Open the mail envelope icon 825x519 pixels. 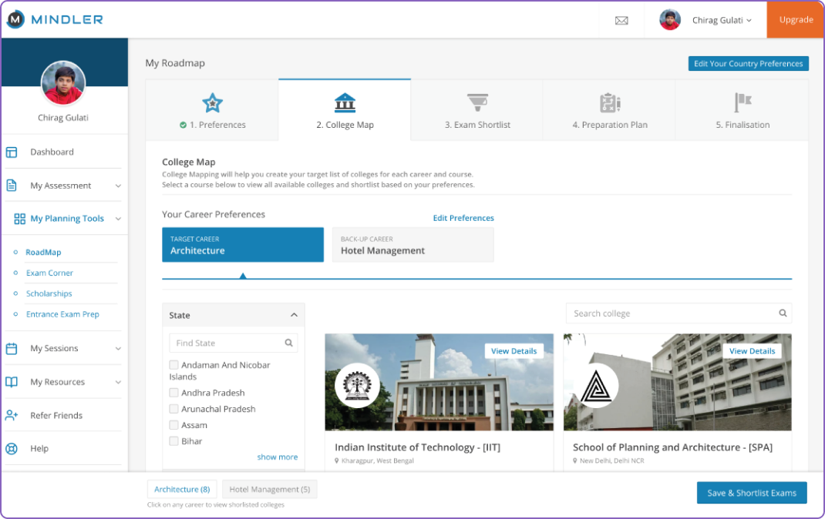[x=621, y=21]
